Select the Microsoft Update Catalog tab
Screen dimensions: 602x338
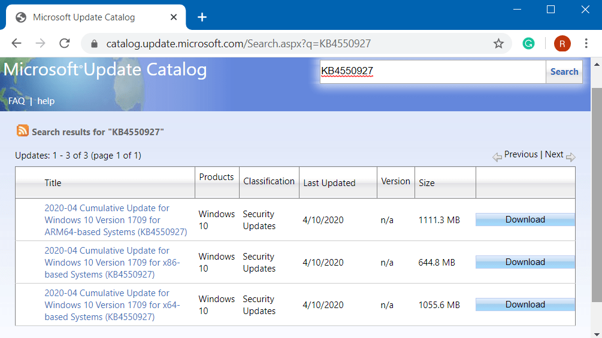(96, 17)
